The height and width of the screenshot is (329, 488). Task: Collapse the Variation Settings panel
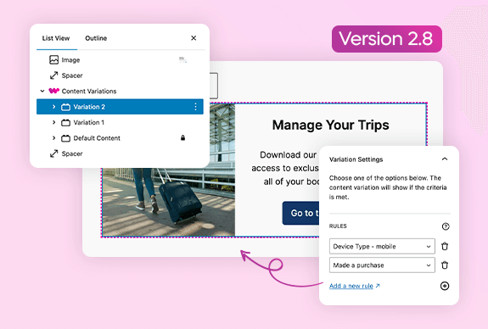pyautogui.click(x=445, y=159)
